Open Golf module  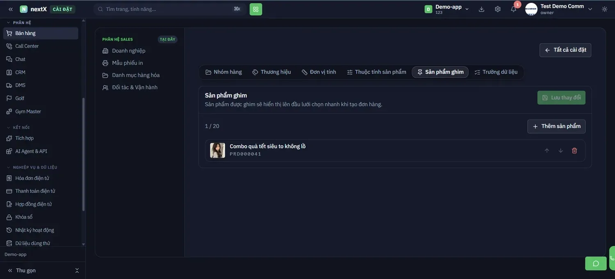pyautogui.click(x=41, y=98)
